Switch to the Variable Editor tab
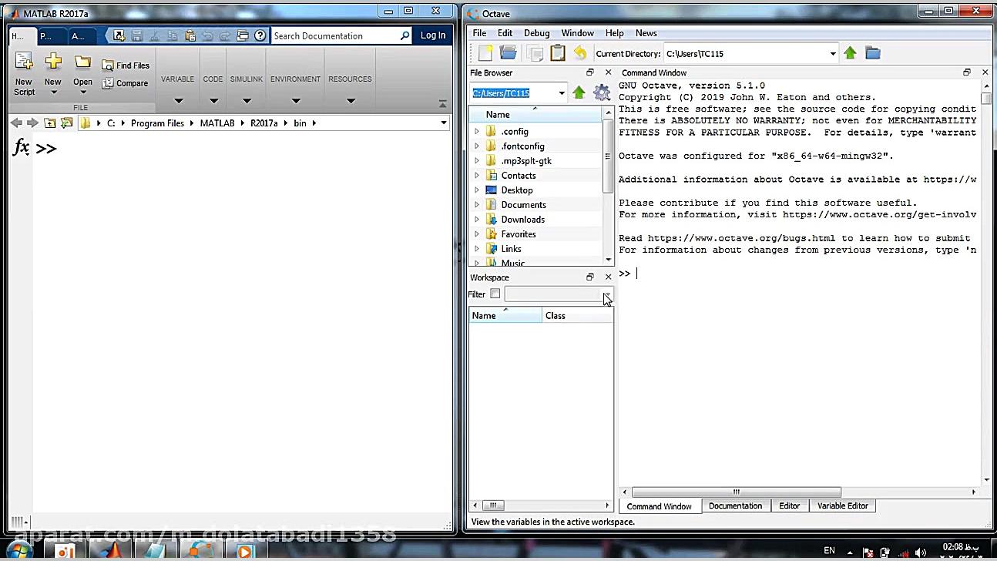The width and height of the screenshot is (997, 561). (842, 506)
